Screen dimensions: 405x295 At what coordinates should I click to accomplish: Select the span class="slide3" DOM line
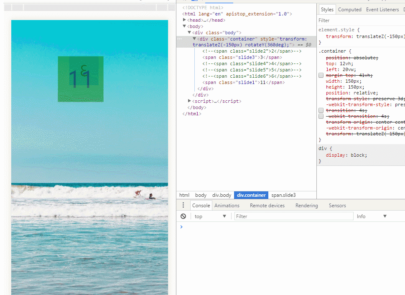pos(242,57)
